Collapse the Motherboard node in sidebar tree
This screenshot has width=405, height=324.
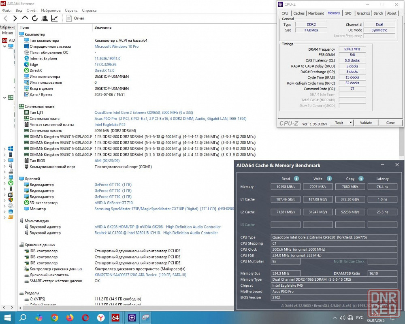click(4, 98)
